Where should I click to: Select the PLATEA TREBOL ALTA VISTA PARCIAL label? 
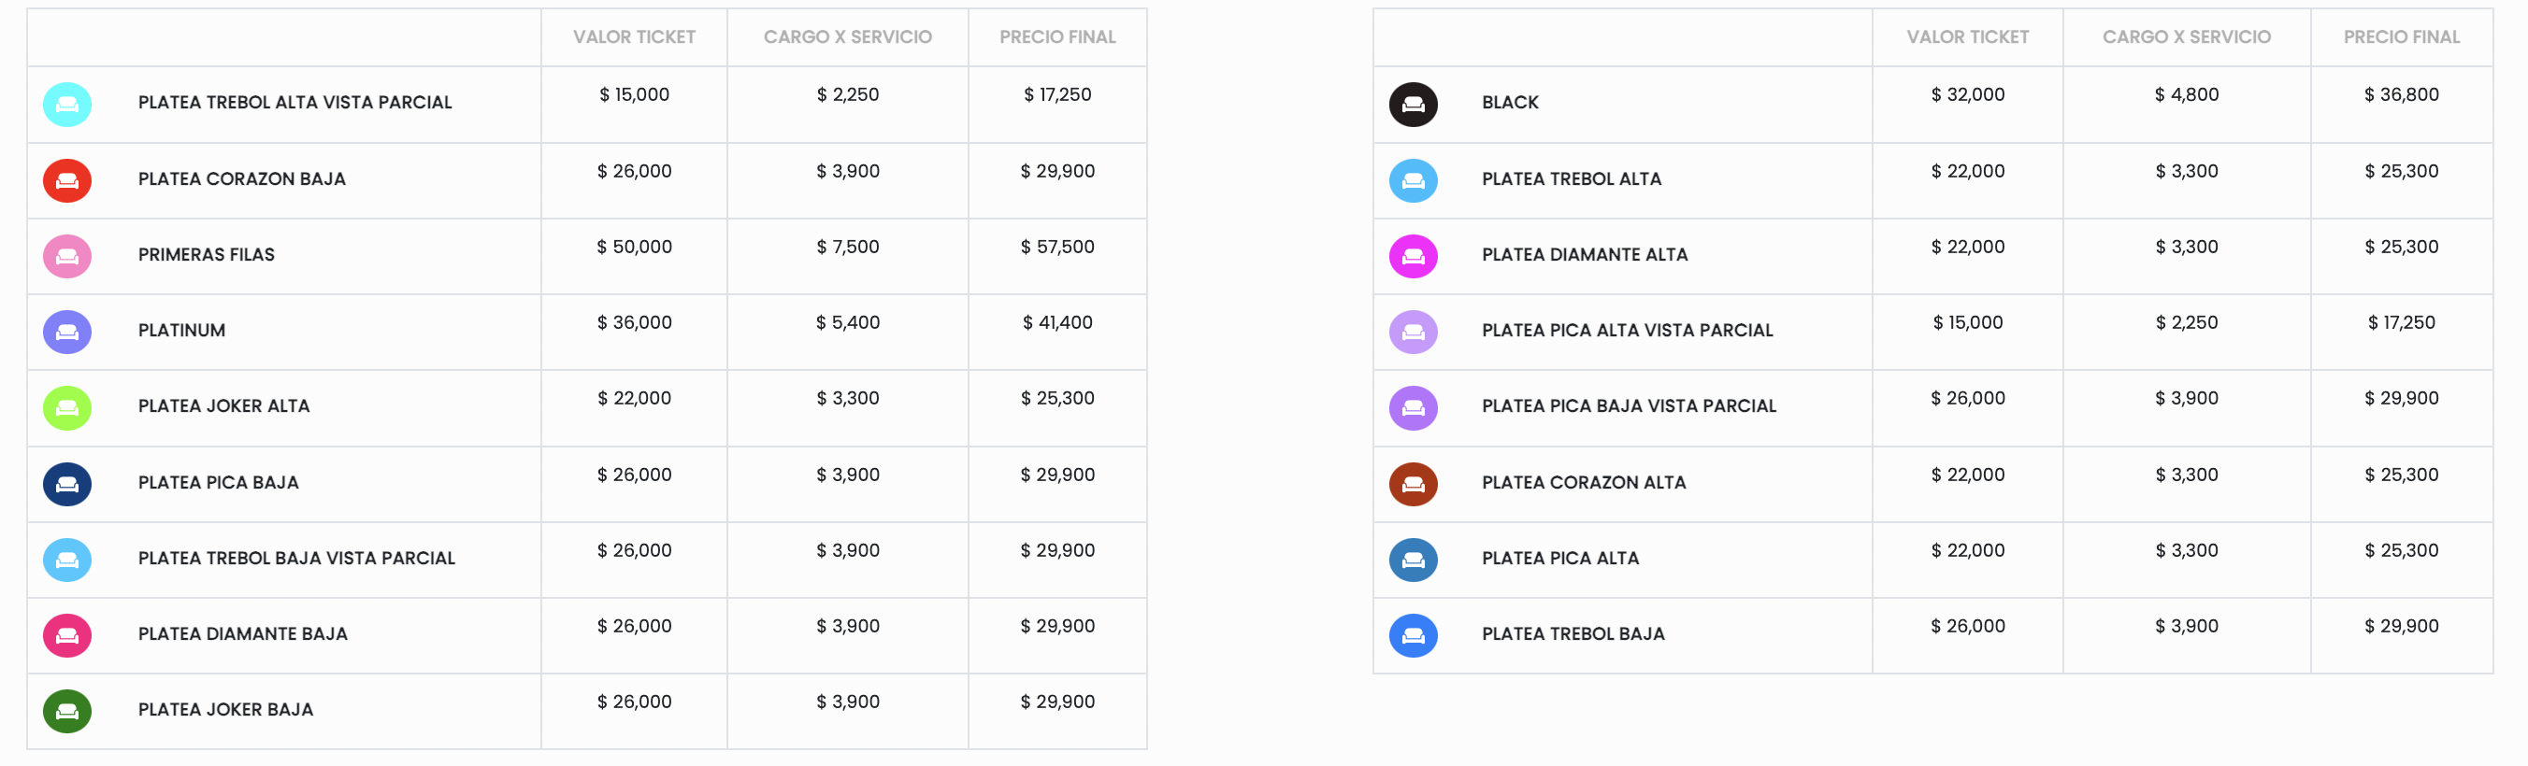(x=295, y=102)
